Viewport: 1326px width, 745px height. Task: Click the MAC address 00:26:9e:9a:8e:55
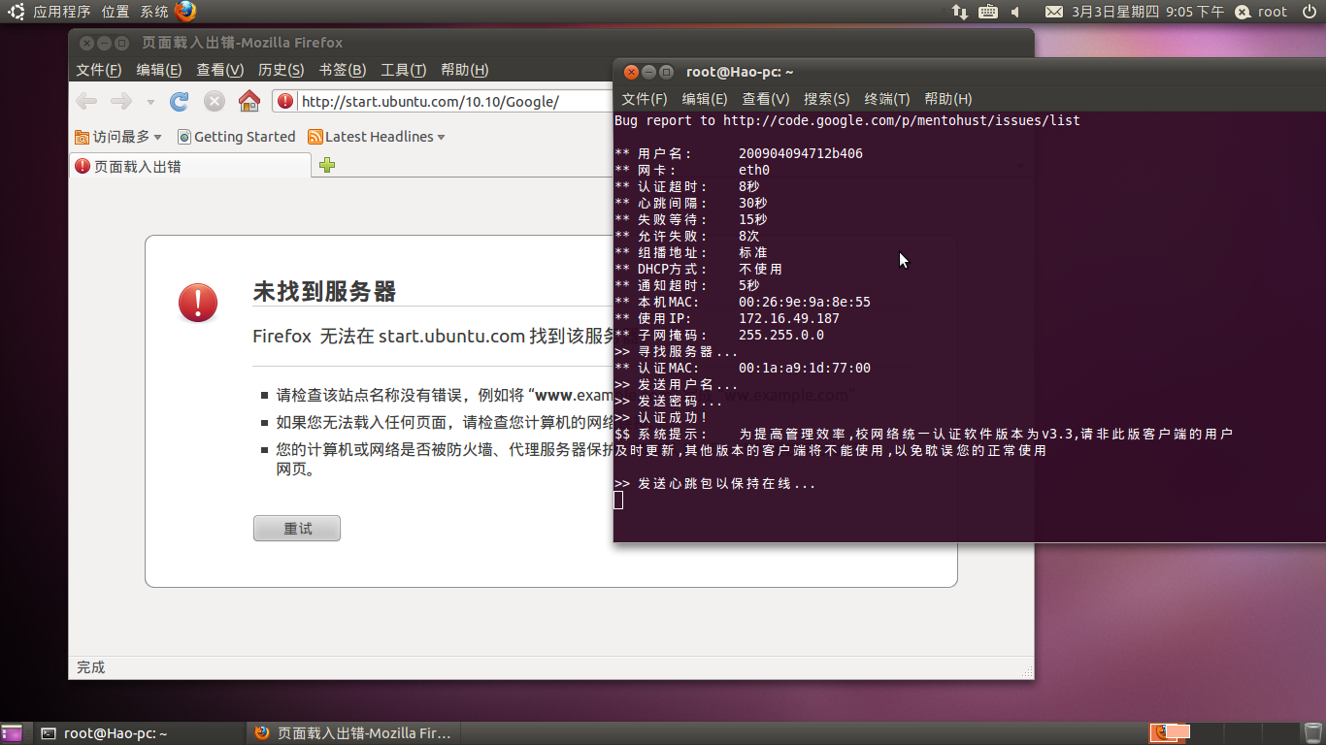[x=805, y=302]
